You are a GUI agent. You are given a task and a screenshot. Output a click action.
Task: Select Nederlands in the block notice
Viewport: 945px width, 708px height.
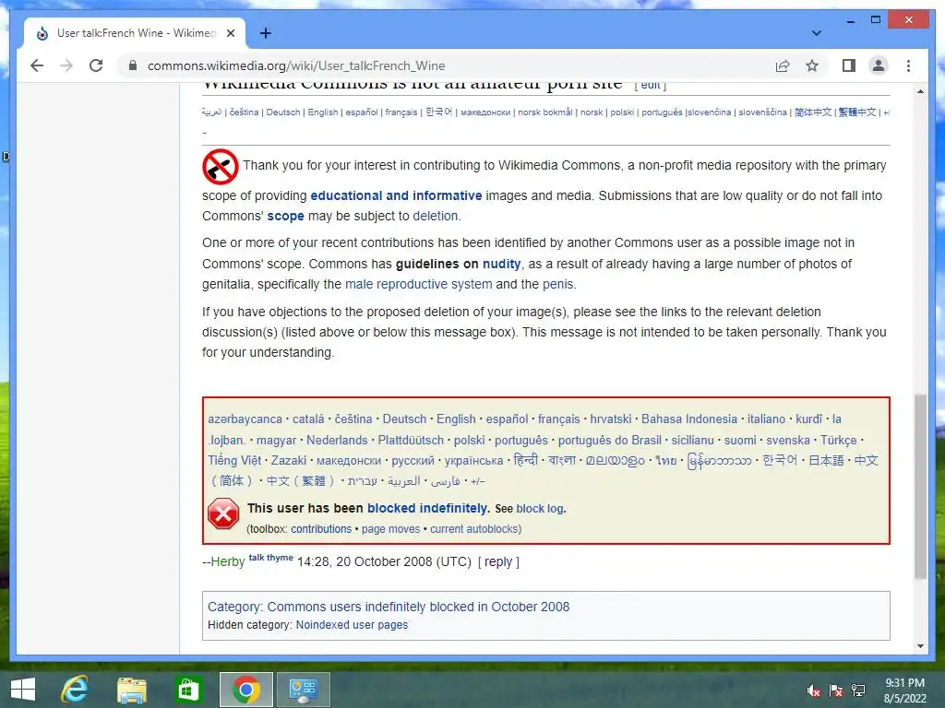coord(337,440)
